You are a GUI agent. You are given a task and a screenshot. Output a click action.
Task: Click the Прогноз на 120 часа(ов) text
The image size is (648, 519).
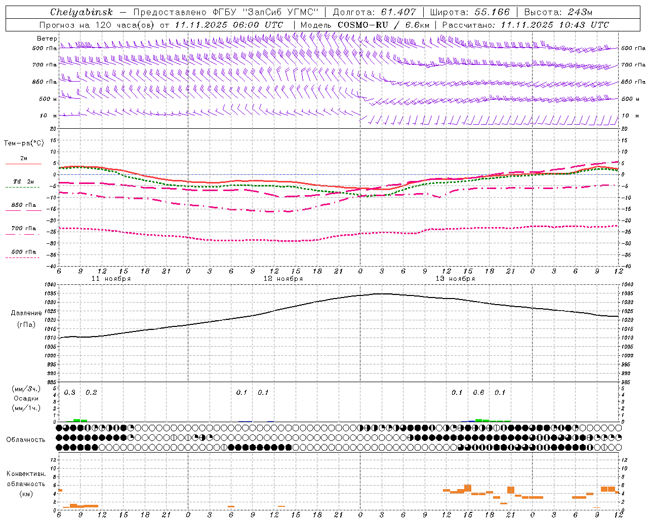coord(98,25)
